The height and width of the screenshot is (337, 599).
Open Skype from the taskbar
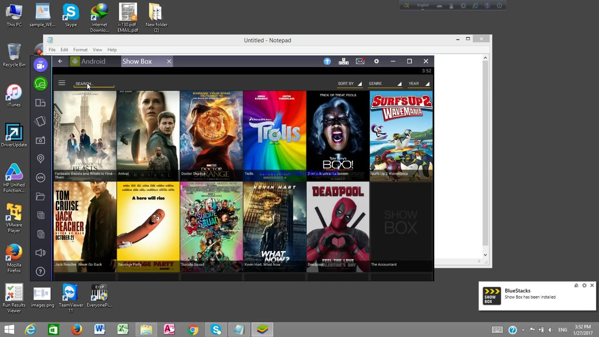click(x=216, y=330)
